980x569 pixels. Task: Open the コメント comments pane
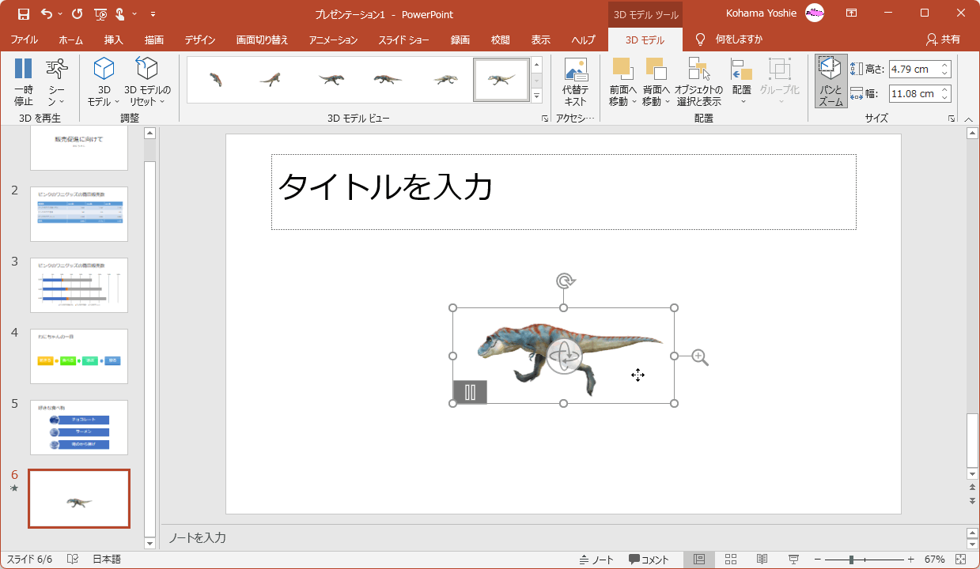pos(649,560)
